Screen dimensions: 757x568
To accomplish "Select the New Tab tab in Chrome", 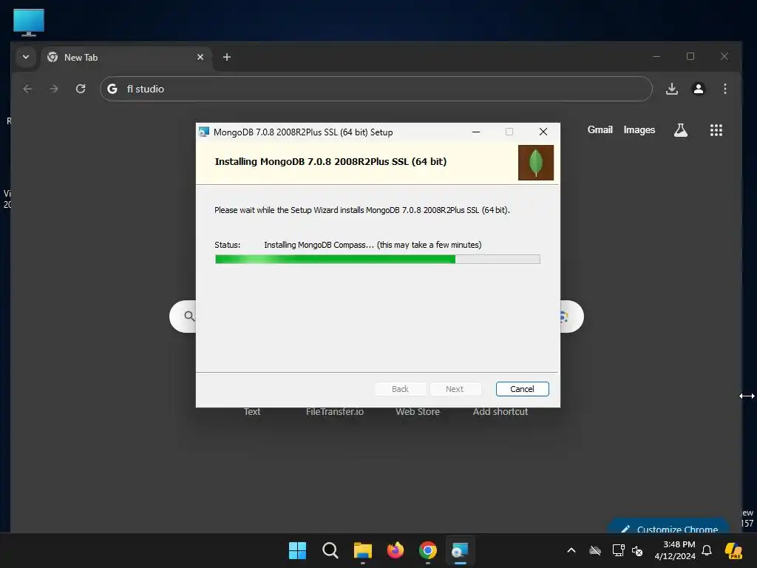I will pyautogui.click(x=126, y=58).
